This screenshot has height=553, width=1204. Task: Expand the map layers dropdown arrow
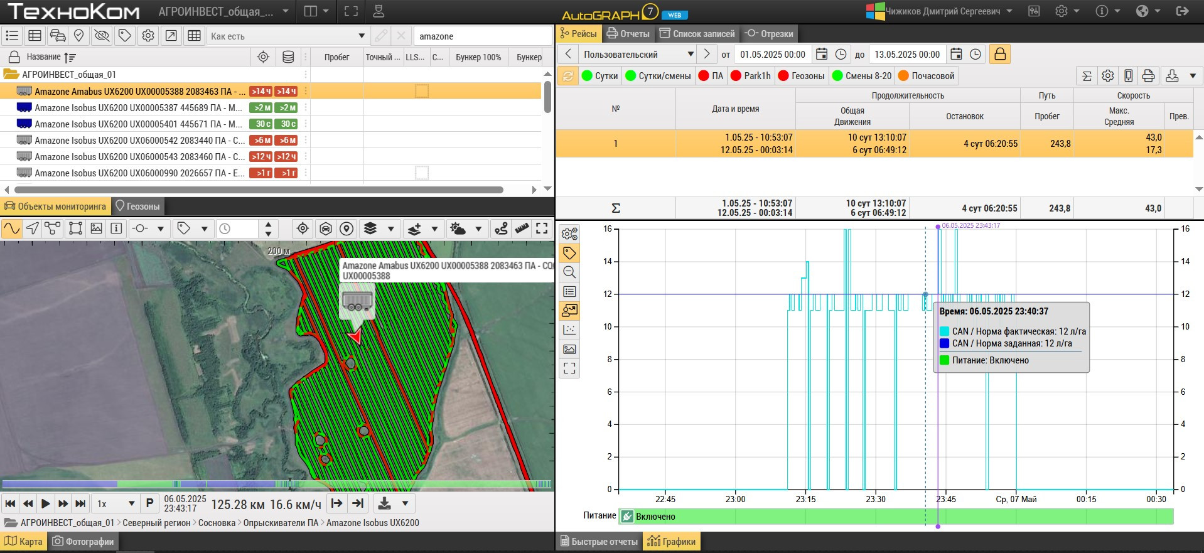tap(390, 228)
